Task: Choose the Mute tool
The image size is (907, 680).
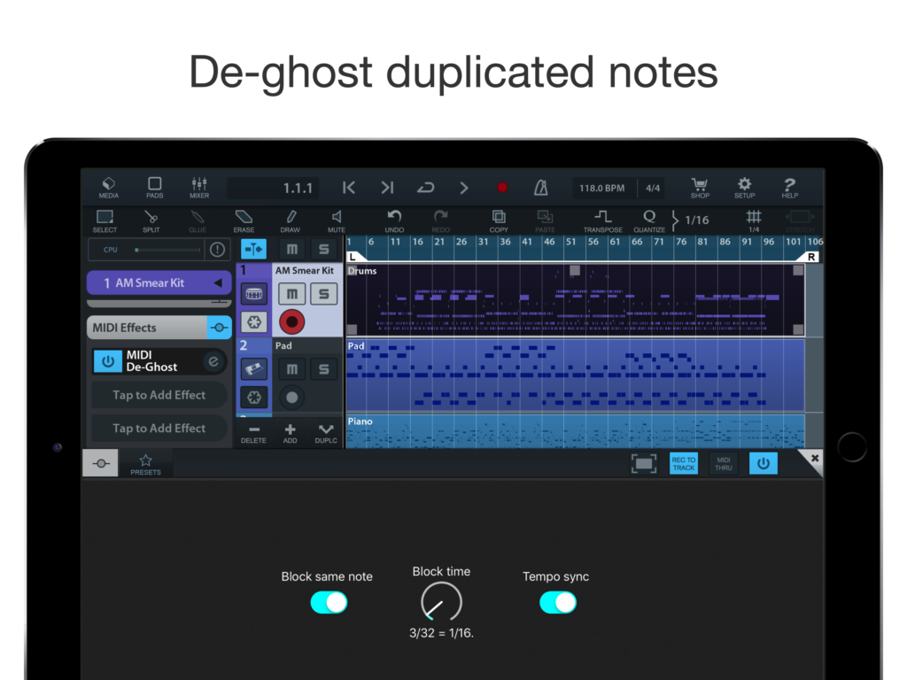Action: (336, 221)
